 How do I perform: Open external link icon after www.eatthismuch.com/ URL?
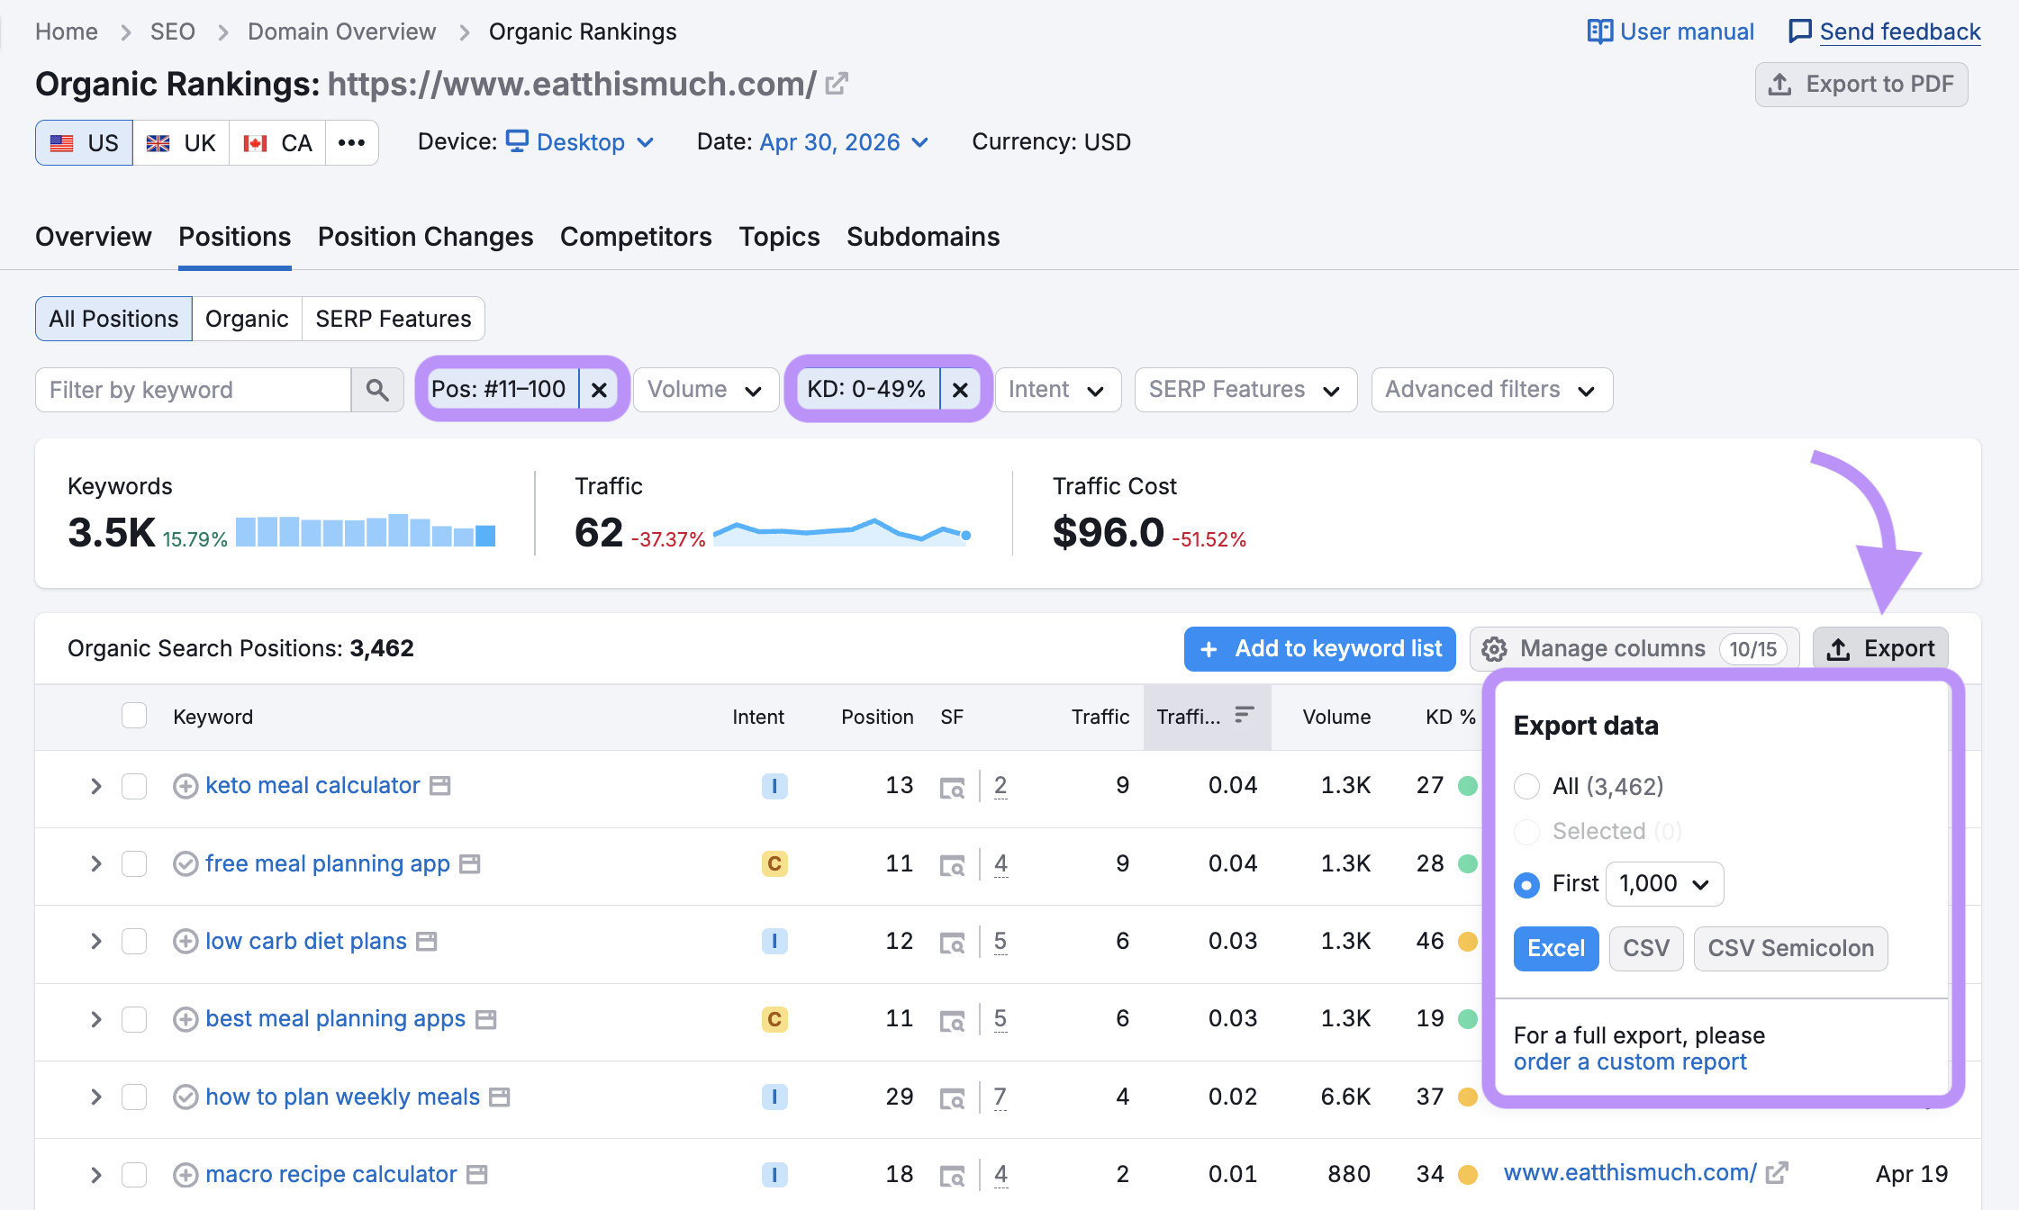click(1777, 1173)
